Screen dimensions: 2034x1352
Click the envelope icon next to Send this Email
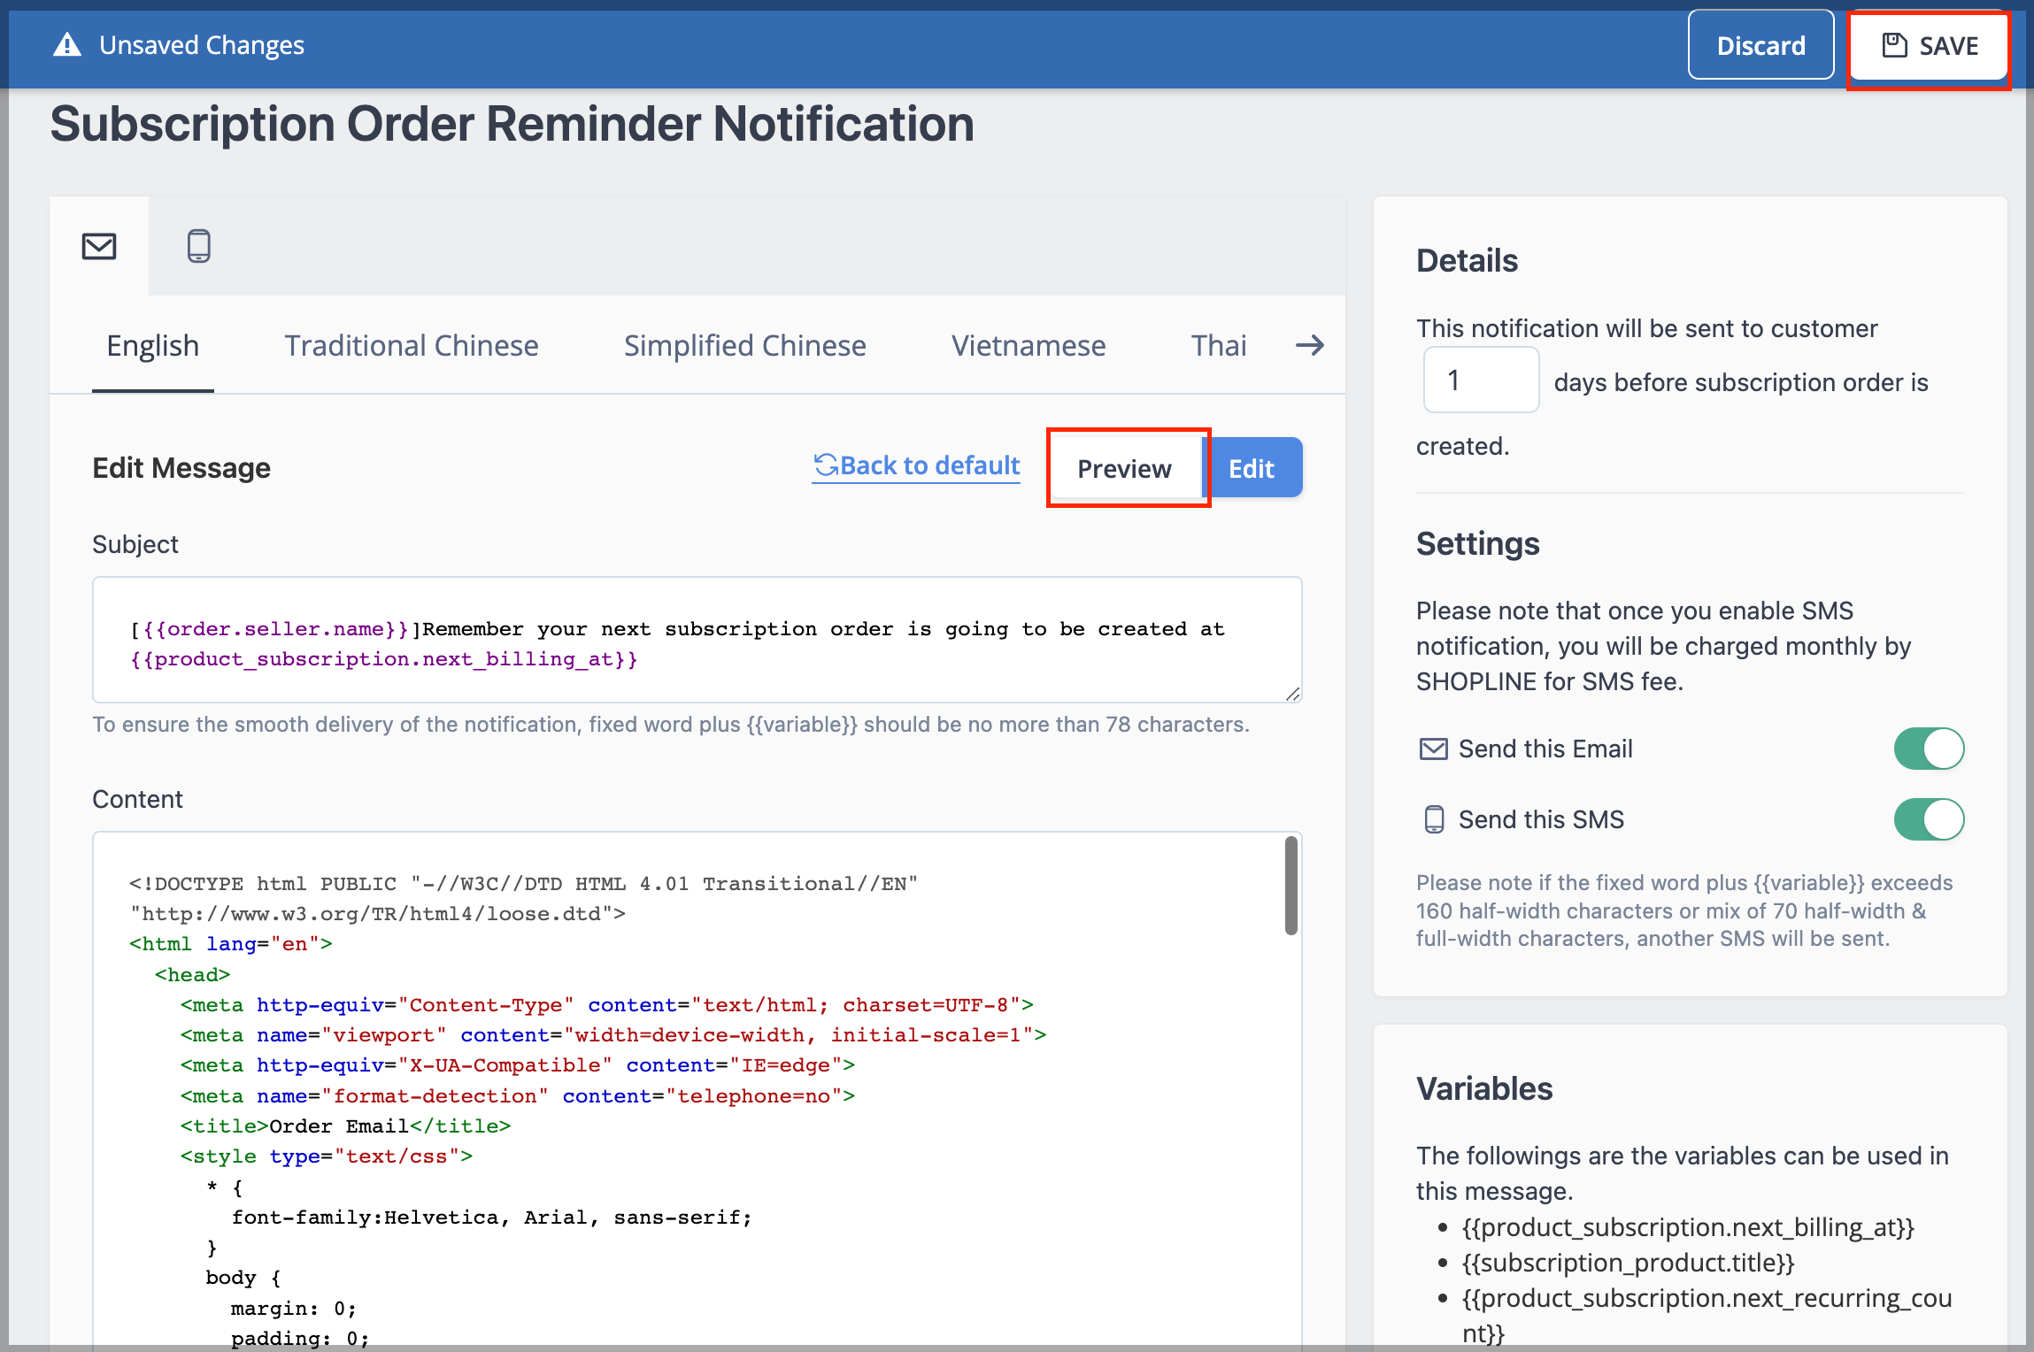click(x=1433, y=749)
